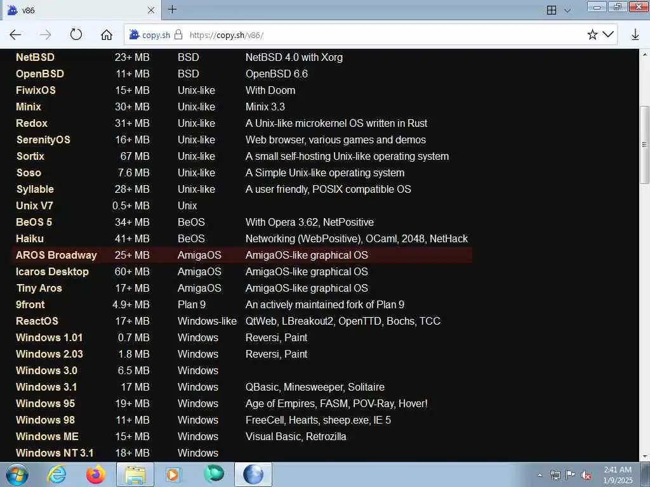Launch Windows NT 3.1
The image size is (650, 487).
tap(55, 453)
